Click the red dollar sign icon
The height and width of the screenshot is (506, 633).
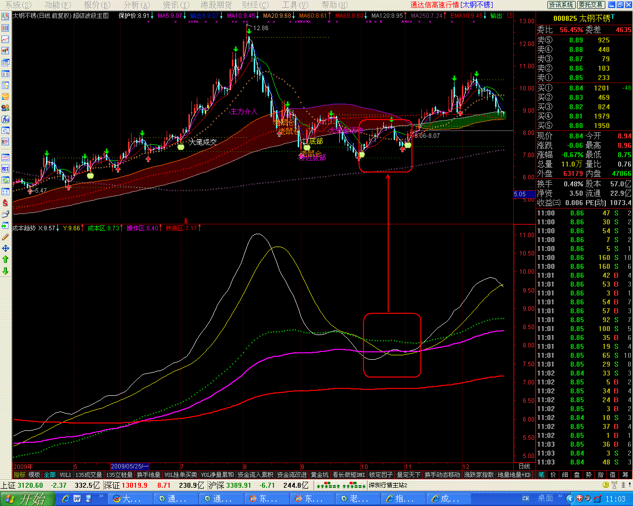pos(5,203)
